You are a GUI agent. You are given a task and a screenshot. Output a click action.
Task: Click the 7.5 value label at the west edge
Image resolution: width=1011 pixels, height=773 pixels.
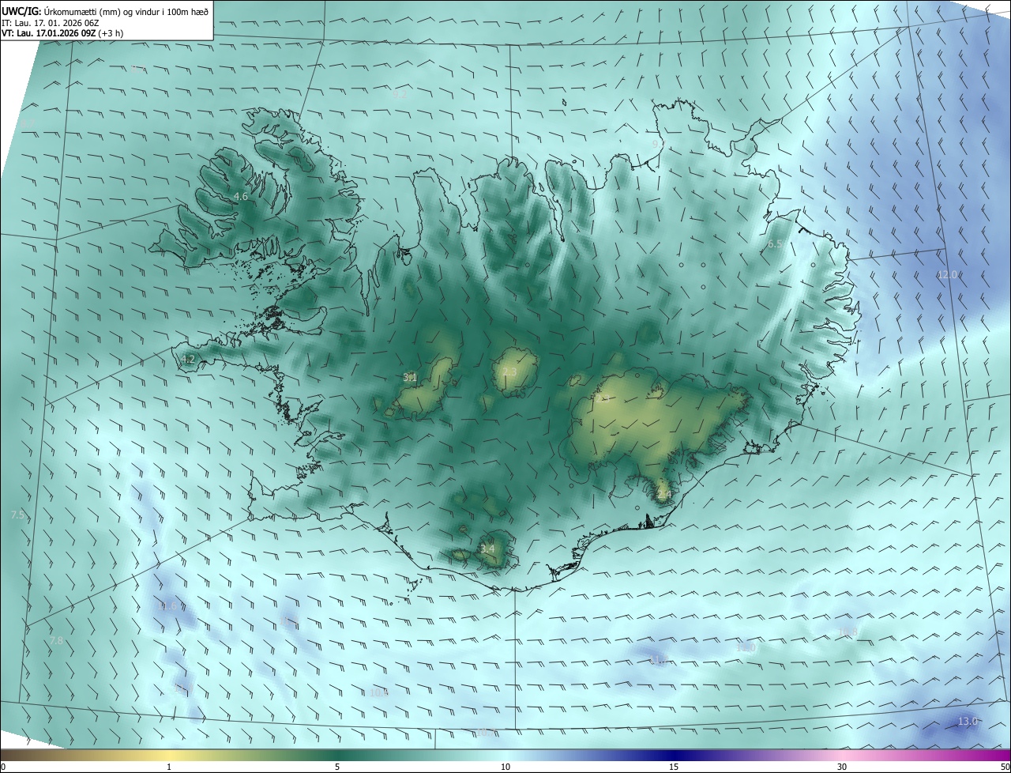click(x=17, y=515)
